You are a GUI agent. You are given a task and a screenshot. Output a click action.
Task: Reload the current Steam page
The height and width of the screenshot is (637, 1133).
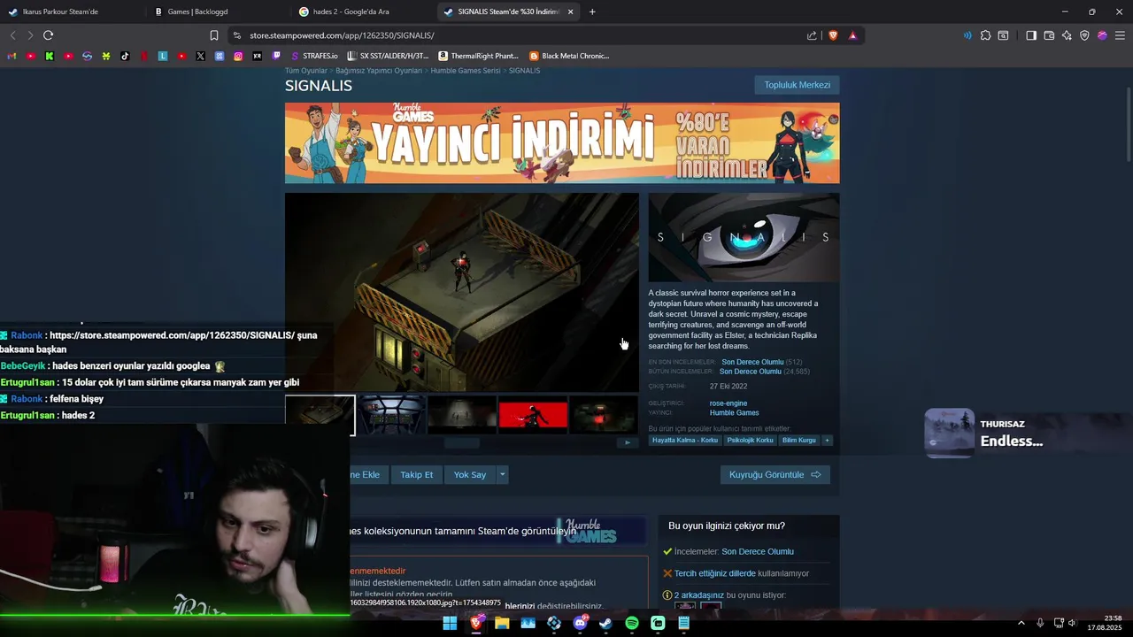(48, 35)
